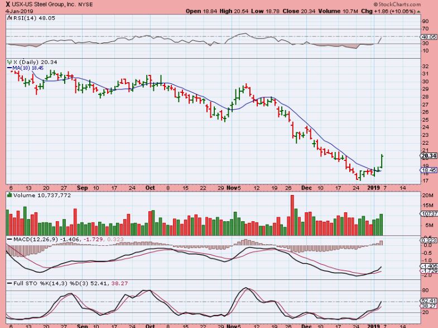
Task: Click the -0.5 label on MACD axis
Action: coord(427,253)
